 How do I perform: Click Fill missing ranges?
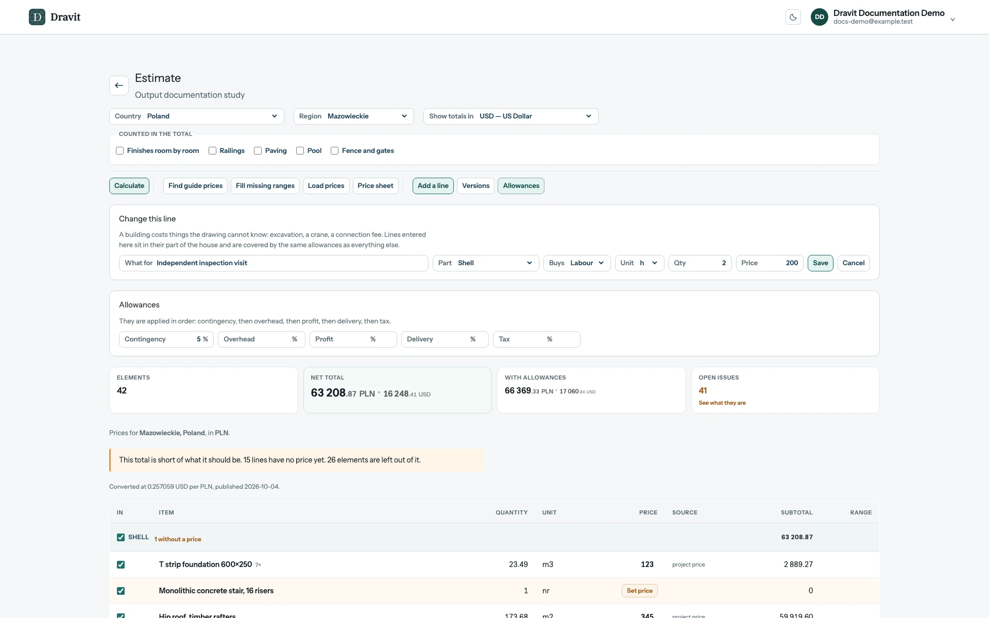click(x=265, y=186)
